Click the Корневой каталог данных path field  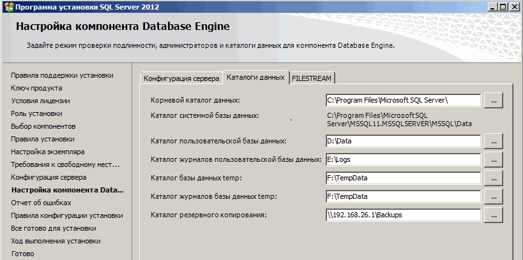tap(404, 101)
